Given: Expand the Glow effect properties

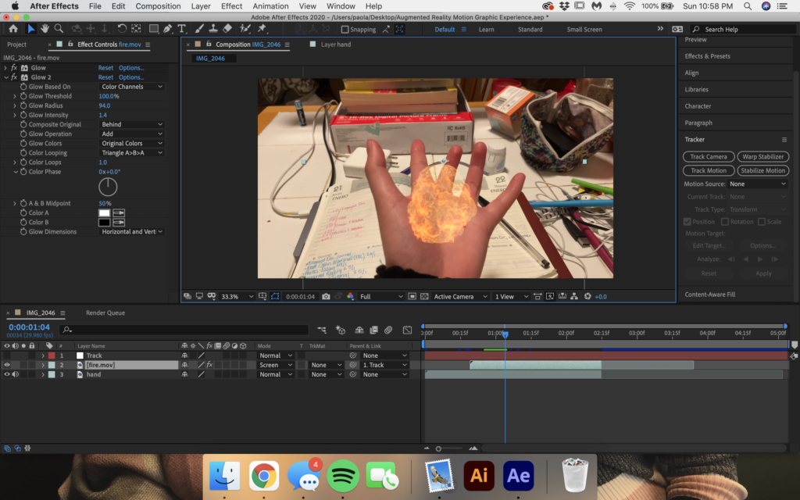Looking at the screenshot, I should 6,68.
